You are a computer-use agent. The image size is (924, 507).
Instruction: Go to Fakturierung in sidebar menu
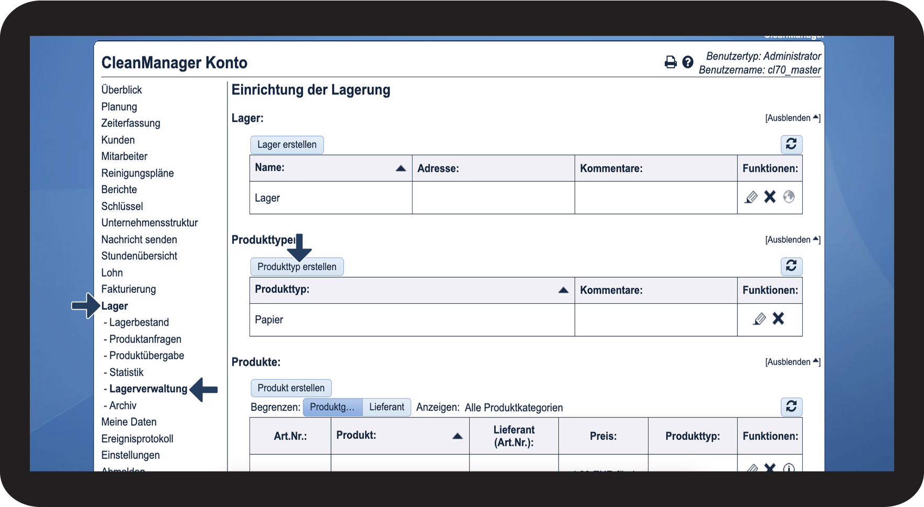coord(129,289)
